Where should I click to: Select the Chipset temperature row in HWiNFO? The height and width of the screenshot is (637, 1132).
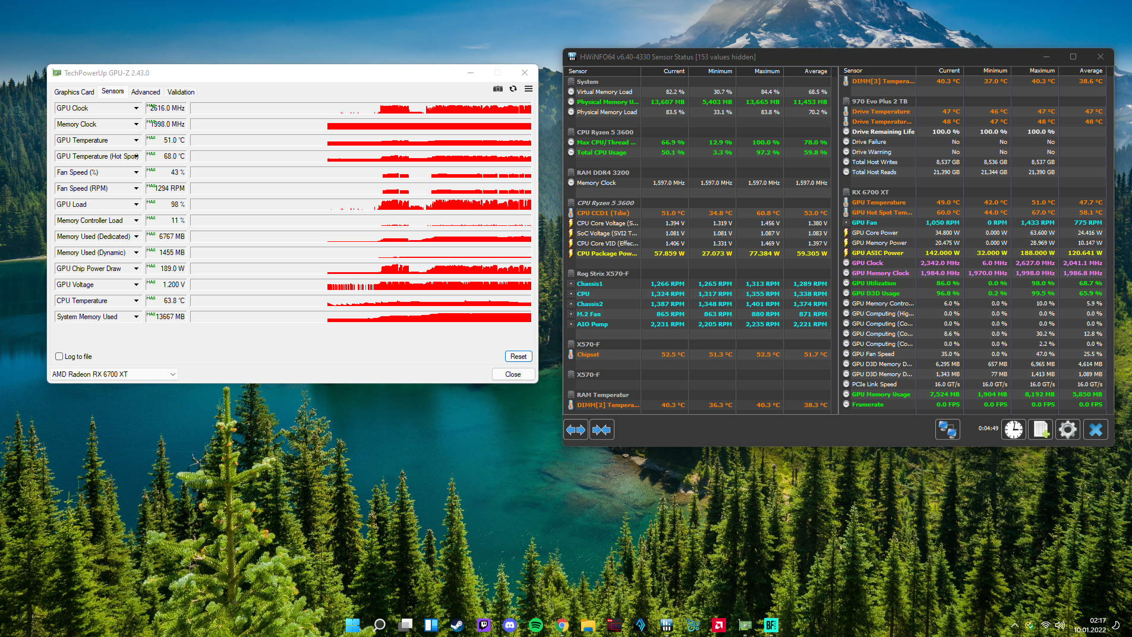[x=698, y=354]
